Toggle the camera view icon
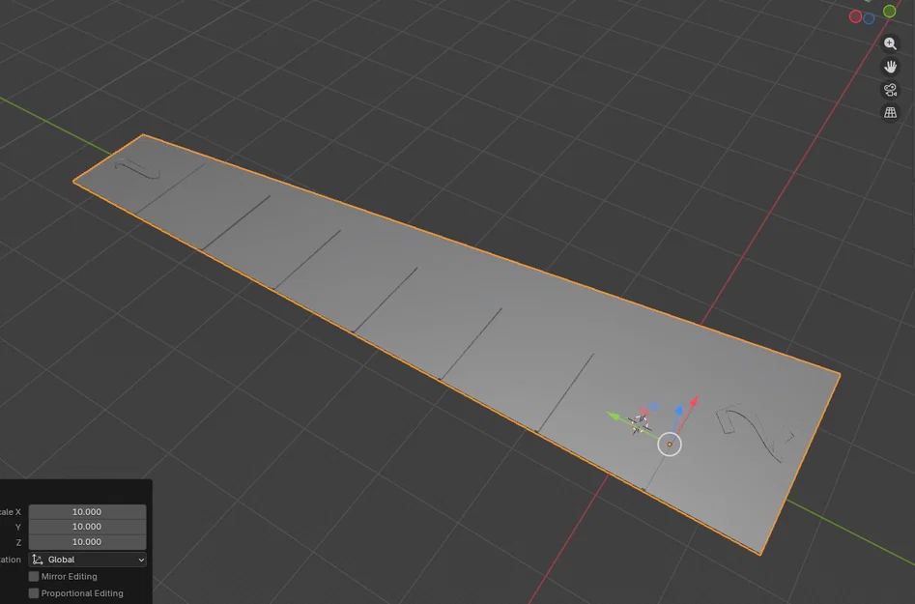The width and height of the screenshot is (915, 604). point(890,90)
